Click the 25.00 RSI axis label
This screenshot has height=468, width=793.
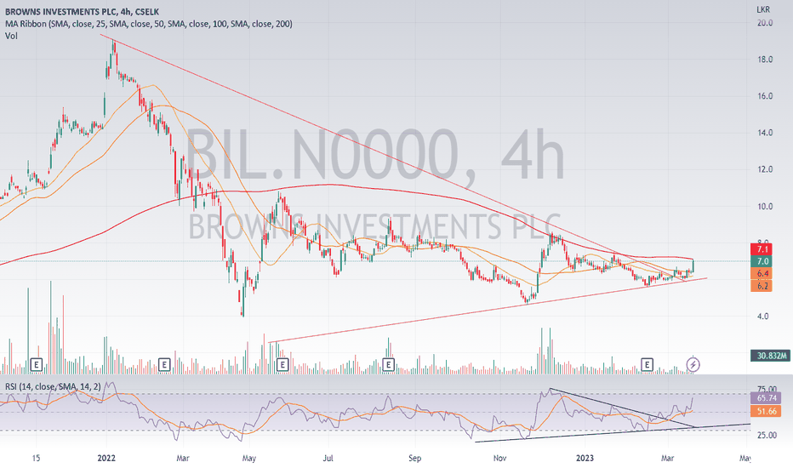coord(766,435)
